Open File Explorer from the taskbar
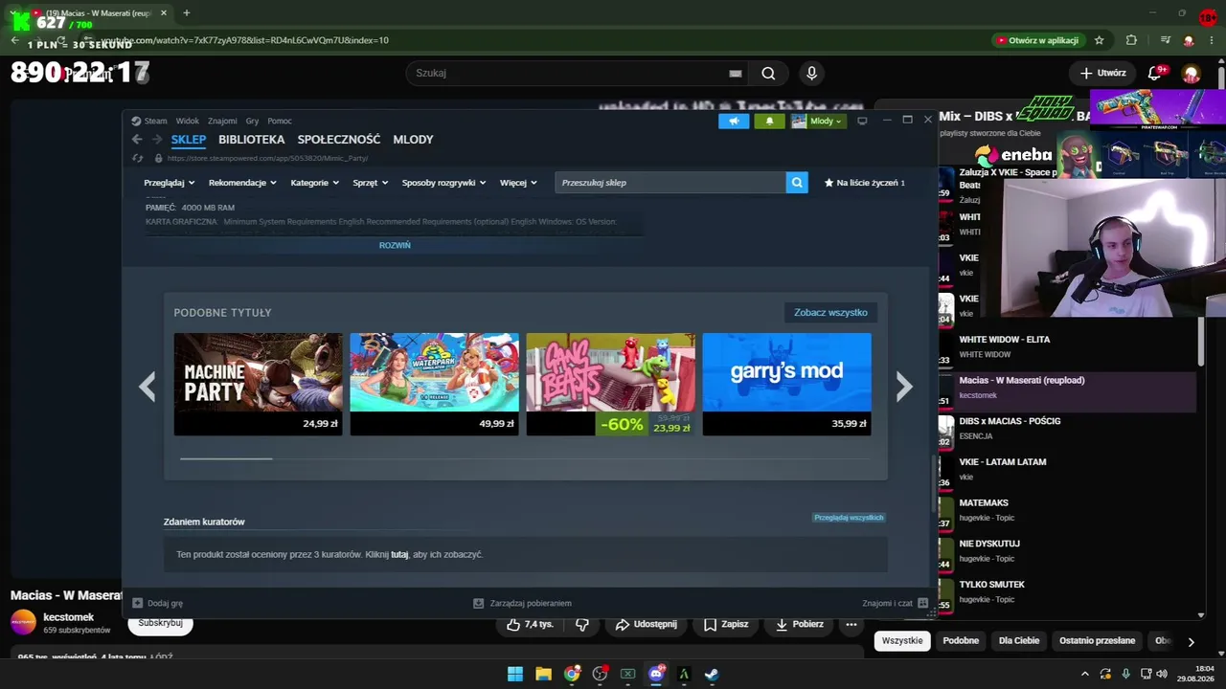 [x=543, y=674]
